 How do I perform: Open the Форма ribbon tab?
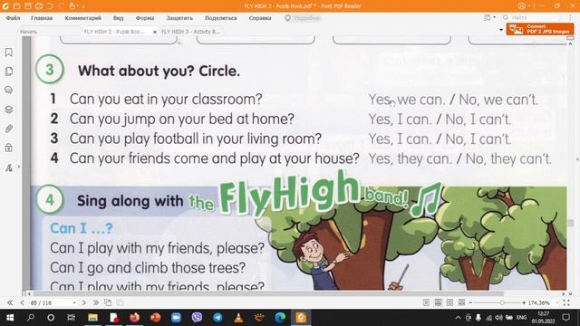pos(145,18)
